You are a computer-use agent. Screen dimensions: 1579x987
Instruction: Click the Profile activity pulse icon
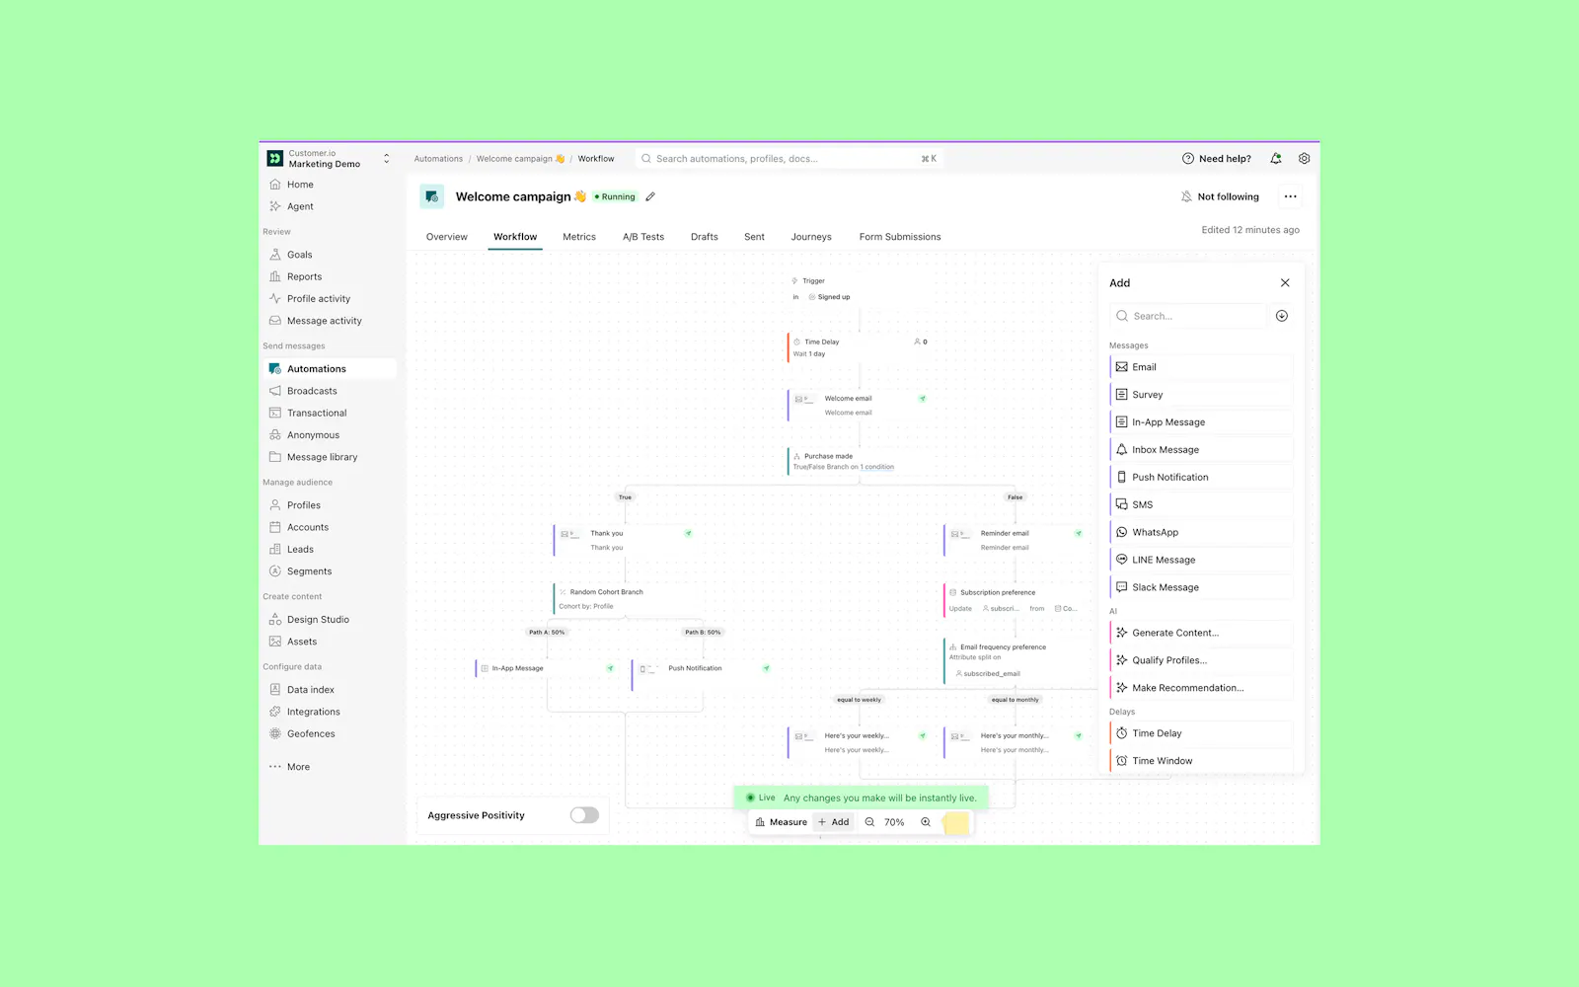(275, 298)
